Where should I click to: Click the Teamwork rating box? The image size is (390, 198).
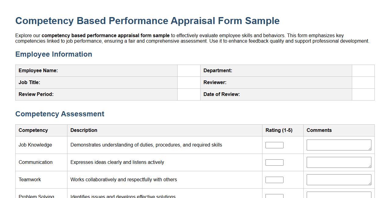(274, 179)
